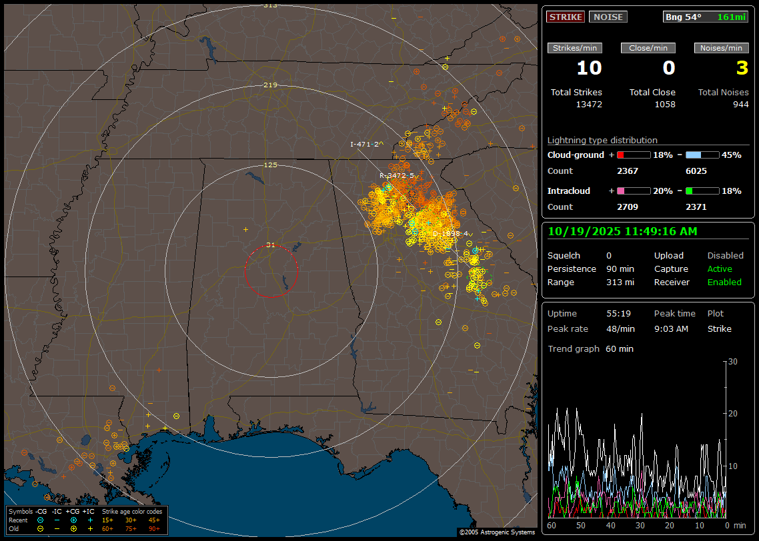This screenshot has height=541, width=759.
Task: Click the Capture Active status text
Action: click(x=720, y=269)
